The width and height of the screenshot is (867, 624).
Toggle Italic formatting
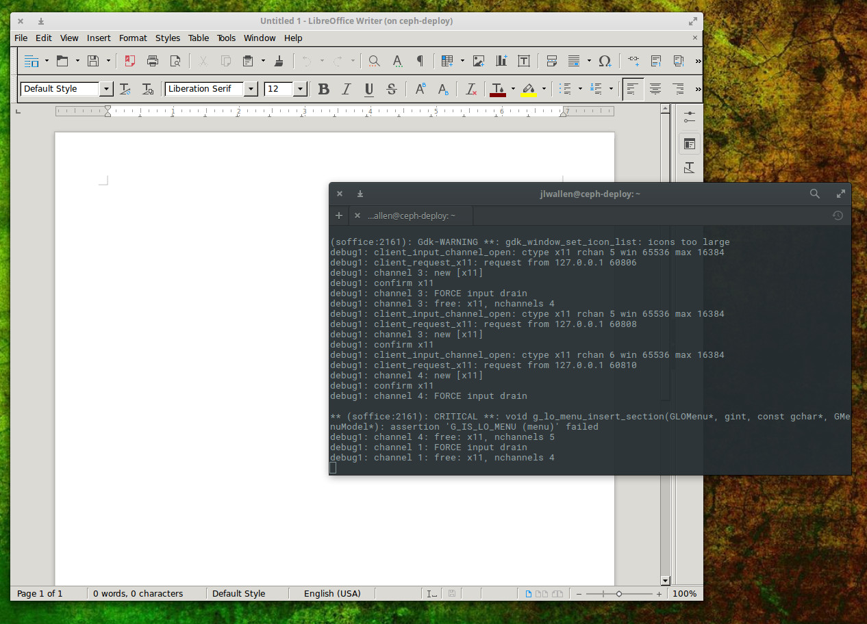click(347, 89)
